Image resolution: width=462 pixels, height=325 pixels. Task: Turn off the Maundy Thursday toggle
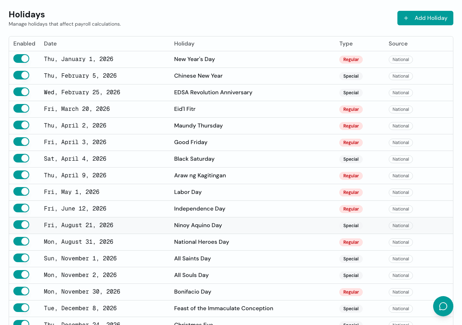click(21, 125)
